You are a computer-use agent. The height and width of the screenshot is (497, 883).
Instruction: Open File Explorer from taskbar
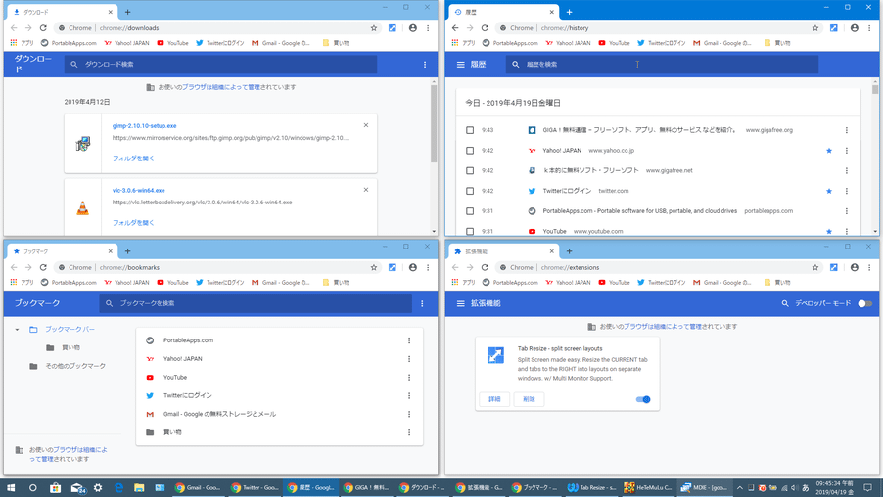[x=139, y=487]
